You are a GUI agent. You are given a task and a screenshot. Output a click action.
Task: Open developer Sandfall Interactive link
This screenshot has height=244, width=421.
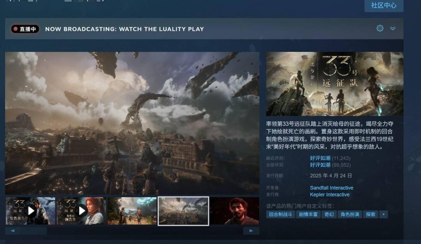[x=332, y=187]
